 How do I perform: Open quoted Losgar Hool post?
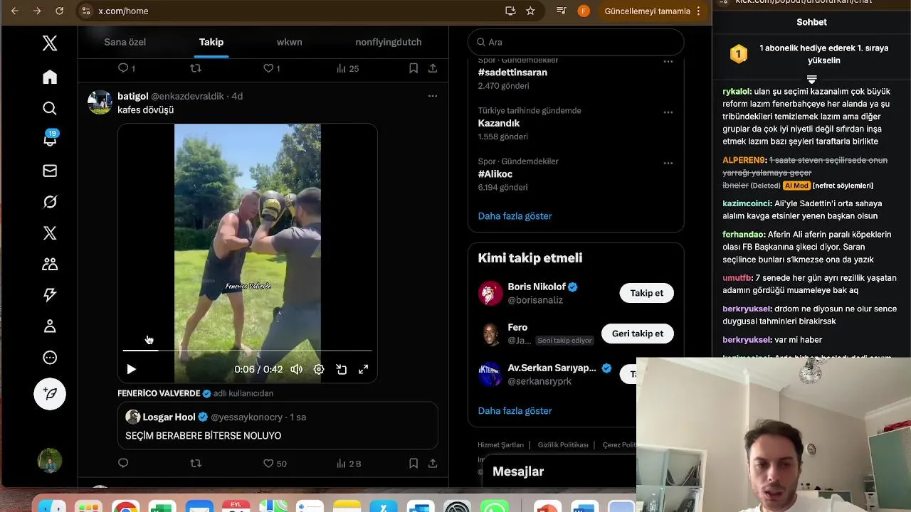tap(278, 425)
